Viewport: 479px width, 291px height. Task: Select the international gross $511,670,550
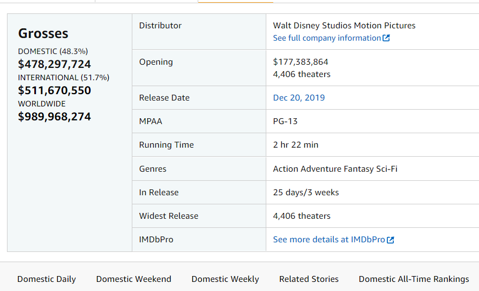[x=54, y=90]
